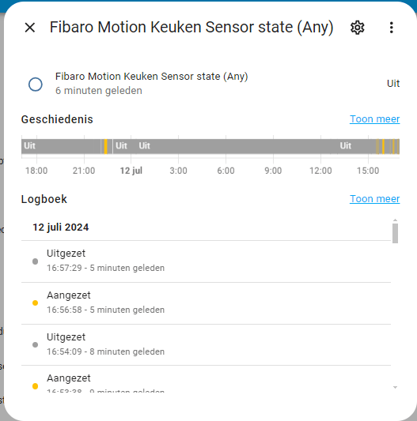Image resolution: width=417 pixels, height=421 pixels.
Task: Select the Uitgezet 16:57:29 log entry
Action: 206,261
